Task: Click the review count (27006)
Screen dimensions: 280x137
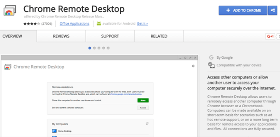Action: (x=47, y=24)
